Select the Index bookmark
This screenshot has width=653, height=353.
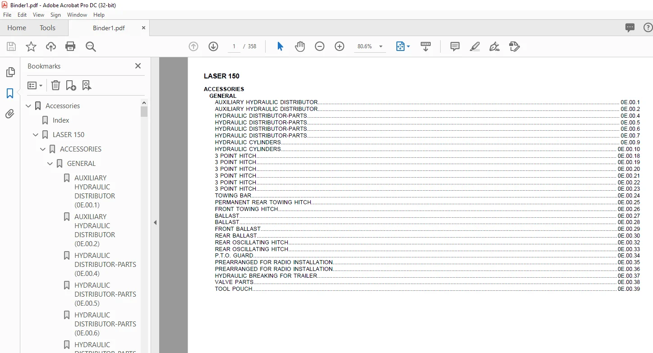(x=61, y=120)
